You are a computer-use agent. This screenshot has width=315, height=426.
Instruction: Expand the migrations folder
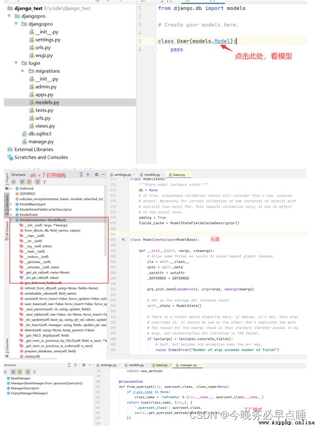pos(23,71)
